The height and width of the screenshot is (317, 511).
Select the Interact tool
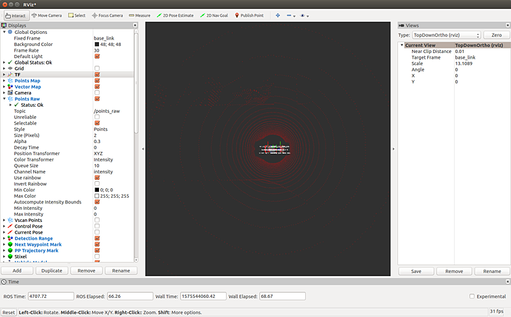point(15,15)
